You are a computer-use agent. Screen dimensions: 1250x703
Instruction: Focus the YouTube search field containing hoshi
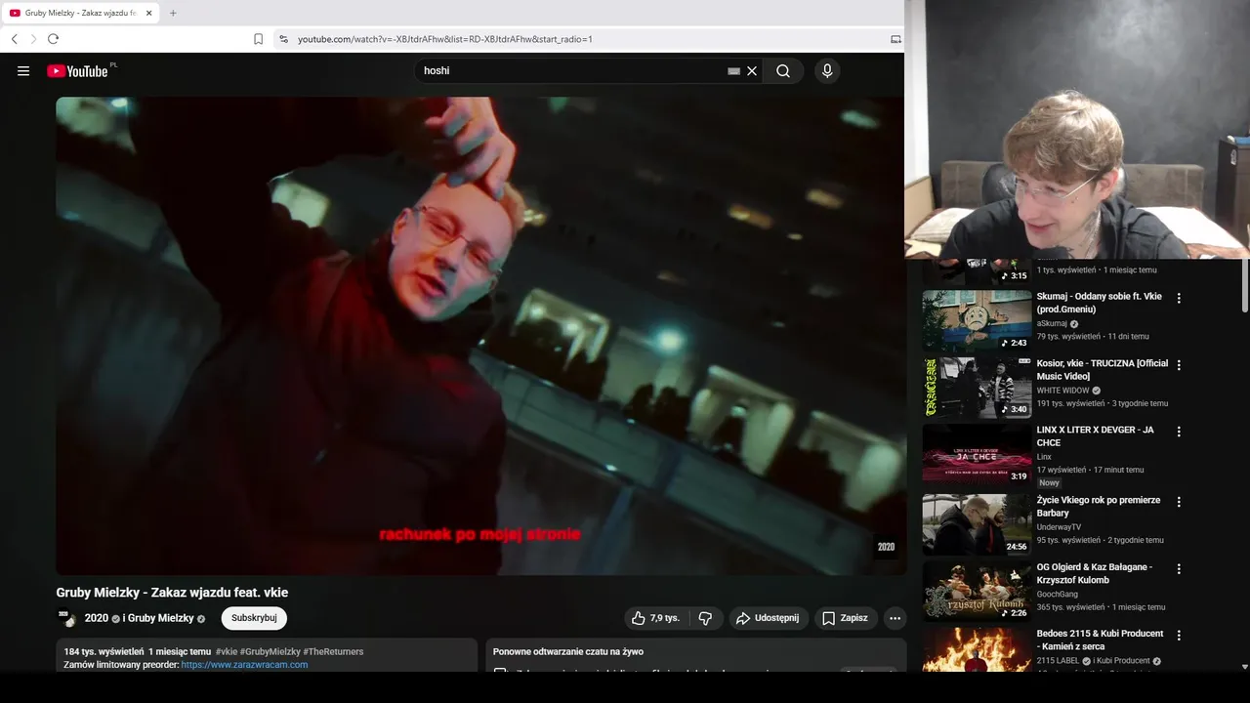(571, 71)
